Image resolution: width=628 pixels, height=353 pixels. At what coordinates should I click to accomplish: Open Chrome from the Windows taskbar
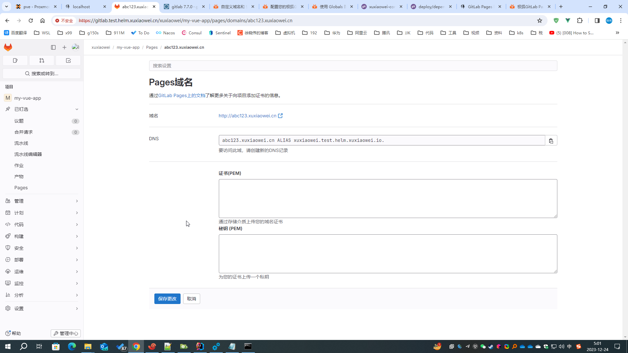(136, 346)
